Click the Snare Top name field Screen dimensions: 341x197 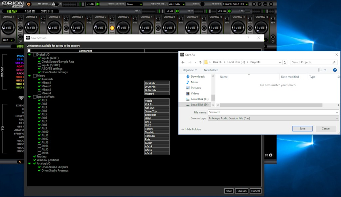tap(157, 111)
